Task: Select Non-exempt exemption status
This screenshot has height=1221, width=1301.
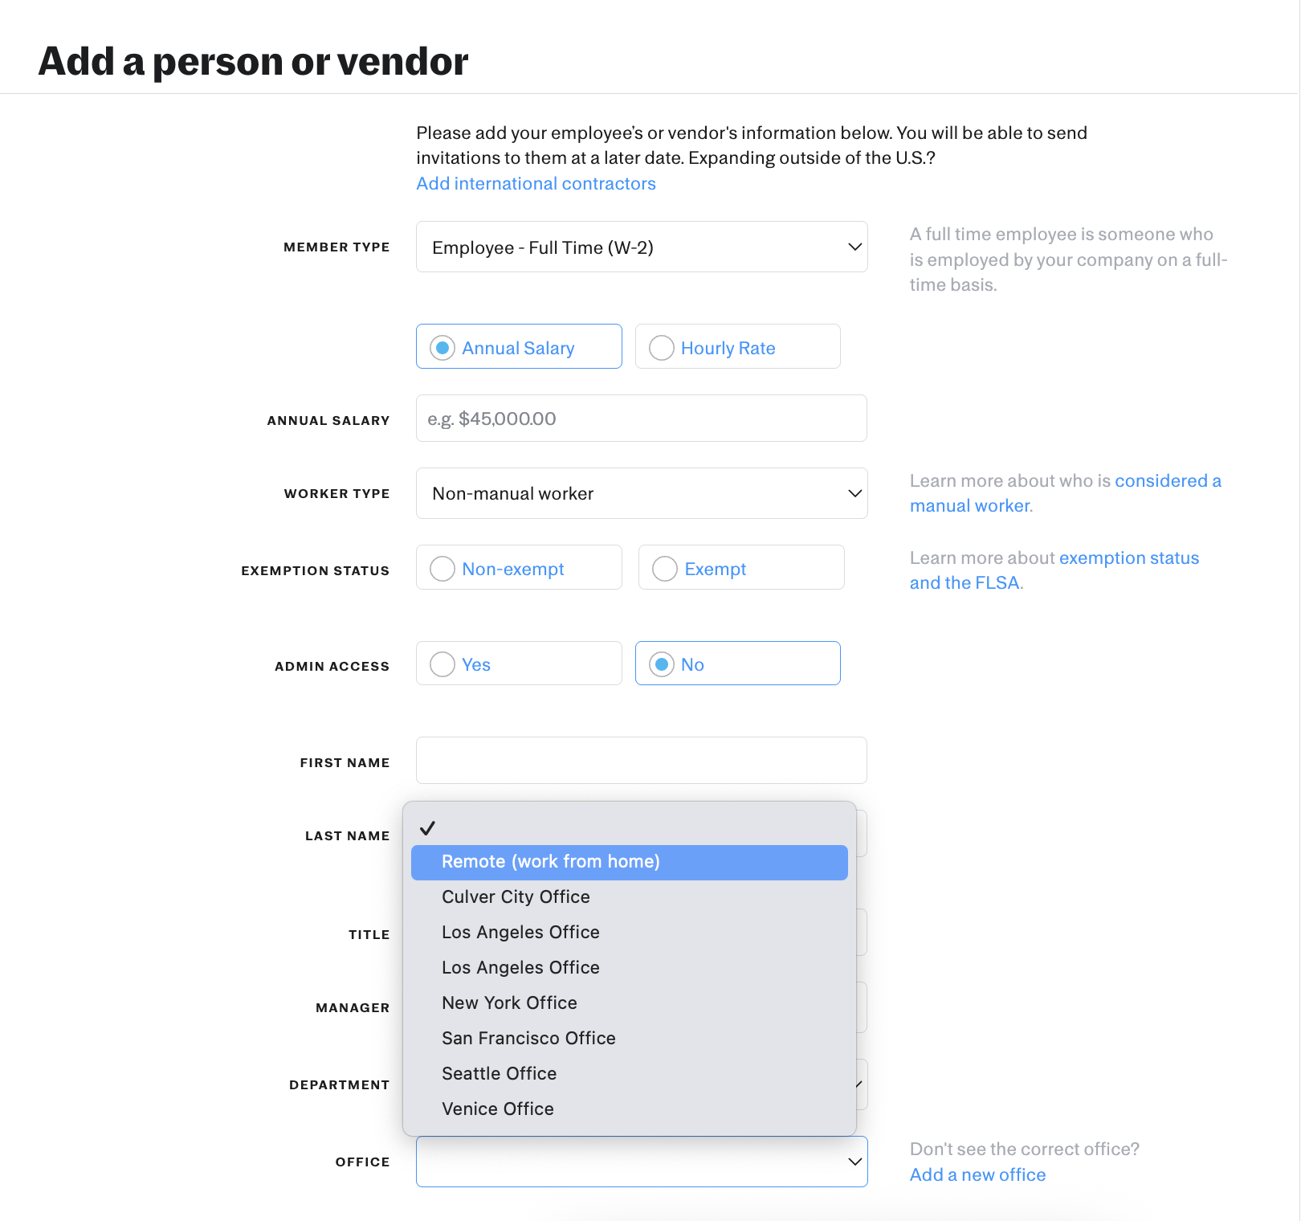Action: [443, 569]
